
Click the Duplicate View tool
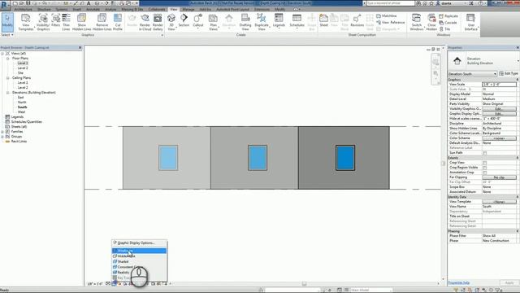[x=262, y=22]
